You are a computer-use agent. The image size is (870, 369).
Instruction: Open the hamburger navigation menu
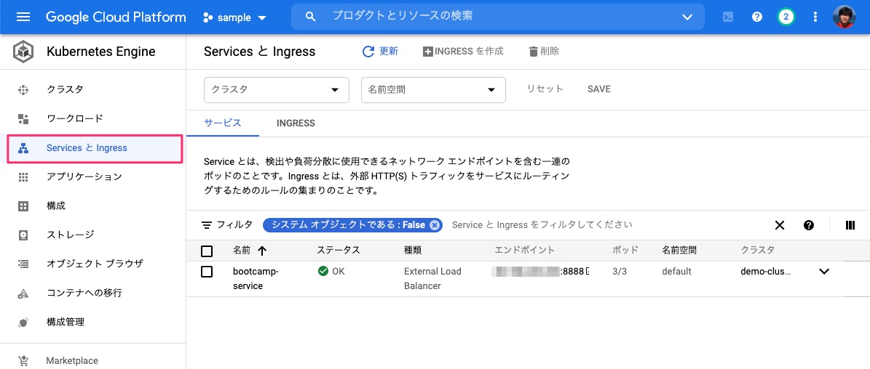pyautogui.click(x=23, y=17)
